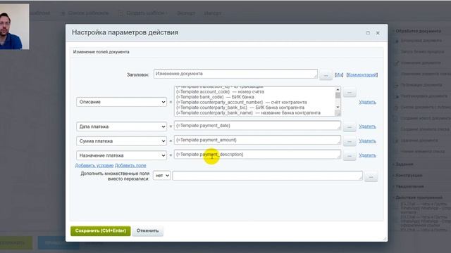Click the [Ид] link
Image resolution: width=451 pixels, height=253 pixels.
pyautogui.click(x=339, y=74)
